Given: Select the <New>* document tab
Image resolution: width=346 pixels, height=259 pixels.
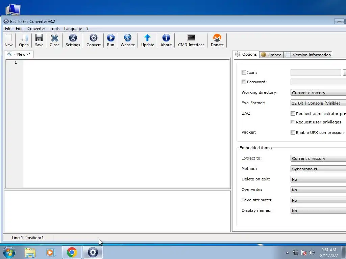Looking at the screenshot, I should [19, 54].
